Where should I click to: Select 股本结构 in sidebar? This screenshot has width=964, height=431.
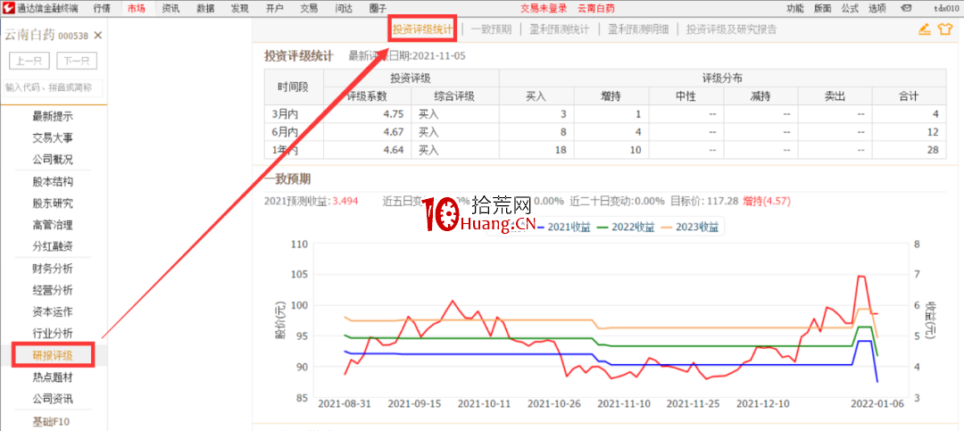click(x=53, y=182)
